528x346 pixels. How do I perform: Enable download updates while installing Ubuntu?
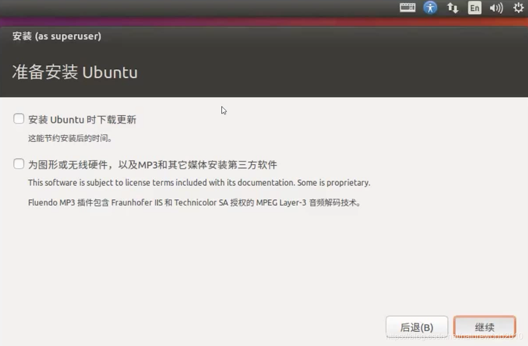19,119
